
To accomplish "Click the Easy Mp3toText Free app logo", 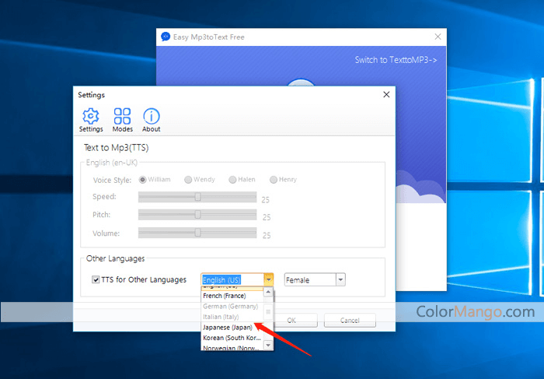I will 166,37.
